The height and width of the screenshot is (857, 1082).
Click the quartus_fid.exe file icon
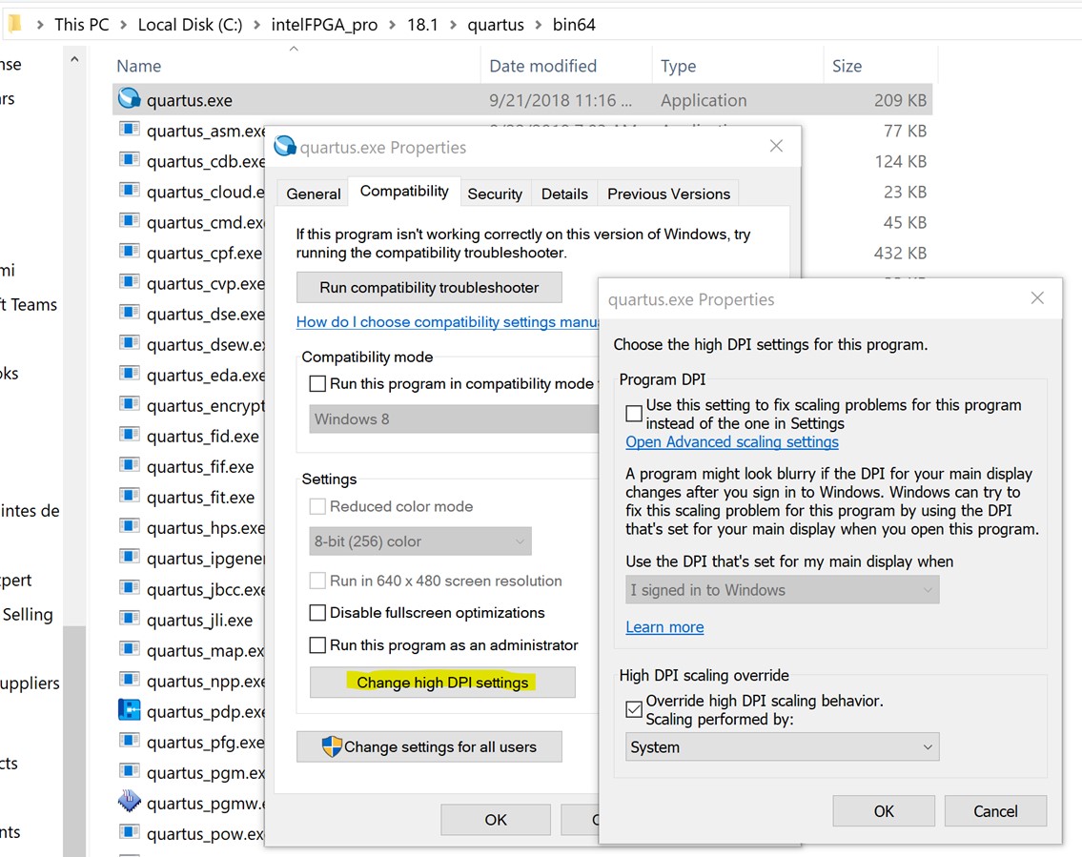129,435
